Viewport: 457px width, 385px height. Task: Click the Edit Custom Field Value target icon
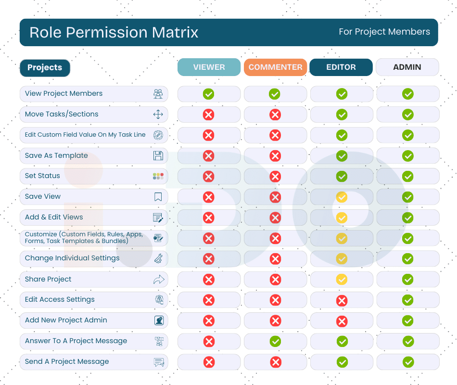tap(158, 135)
